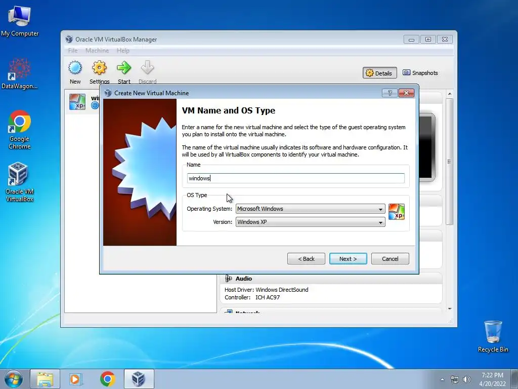Click the Windows XP OS type icon in wizard
This screenshot has width=518, height=389.
397,212
